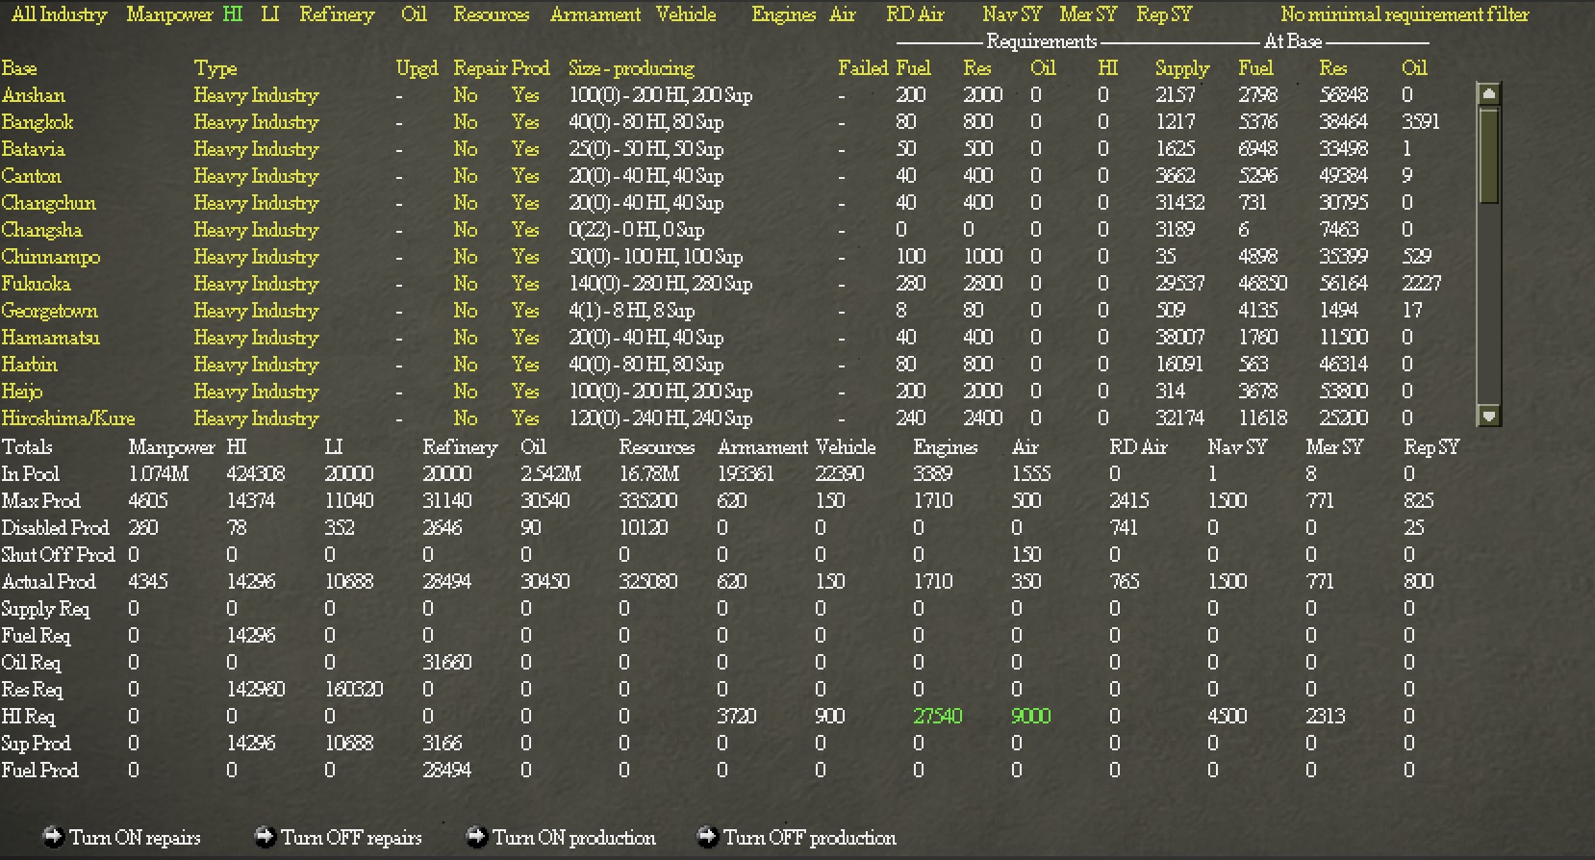Screen dimensions: 1595x860
Task: Sort by the Base column header
Action: pos(19,68)
